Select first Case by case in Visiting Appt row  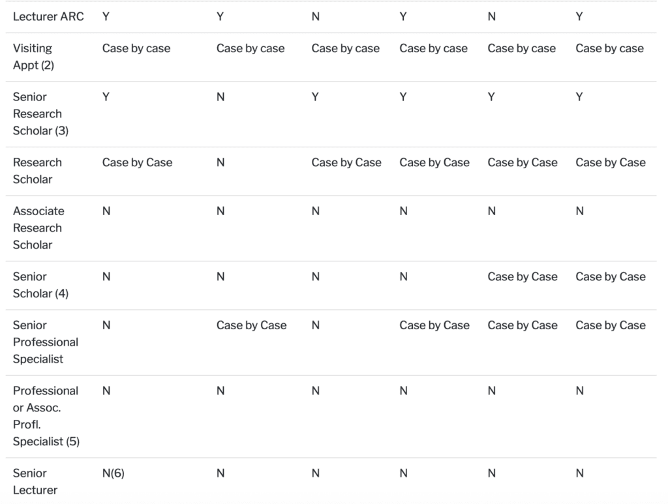136,48
